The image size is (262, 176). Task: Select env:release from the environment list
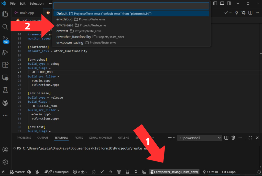pyautogui.click(x=65, y=25)
